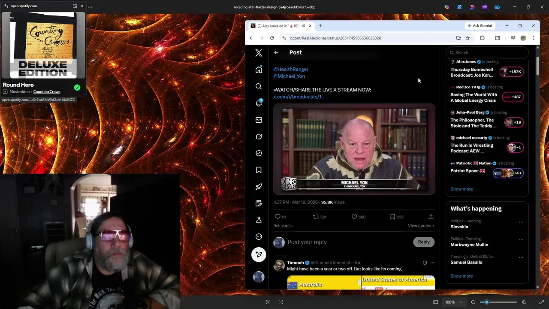Click the repost icon showing 291
The height and width of the screenshot is (309, 549).
point(316,217)
